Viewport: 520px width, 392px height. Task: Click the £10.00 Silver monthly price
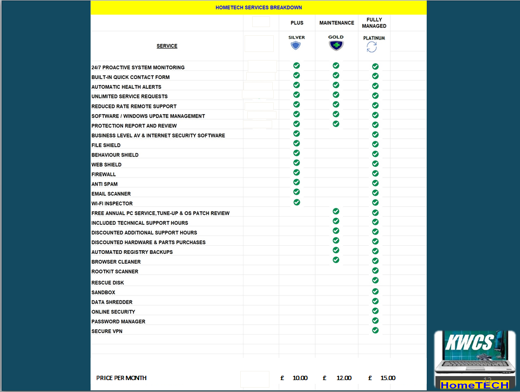[294, 378]
